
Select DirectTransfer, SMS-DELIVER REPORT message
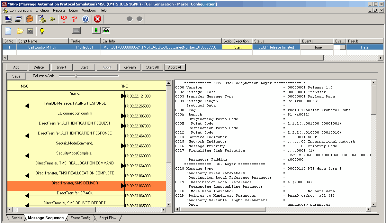pos(75,203)
